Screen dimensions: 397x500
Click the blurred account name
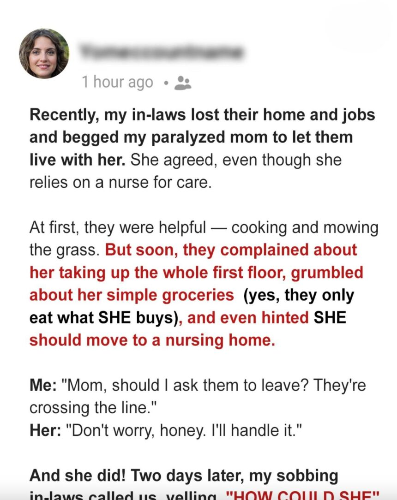[x=162, y=51]
